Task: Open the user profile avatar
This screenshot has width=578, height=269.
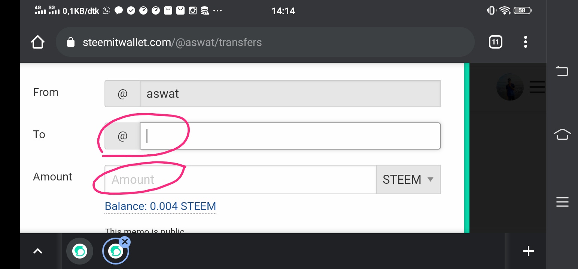Action: (x=509, y=87)
